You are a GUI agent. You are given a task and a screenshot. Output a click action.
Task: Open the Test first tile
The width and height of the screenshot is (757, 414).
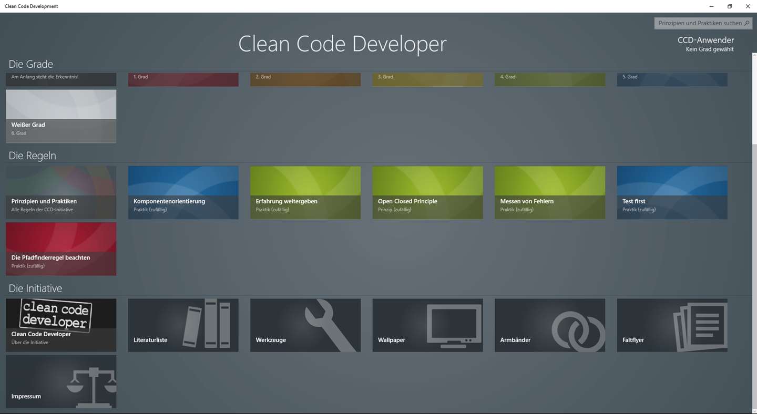(672, 193)
